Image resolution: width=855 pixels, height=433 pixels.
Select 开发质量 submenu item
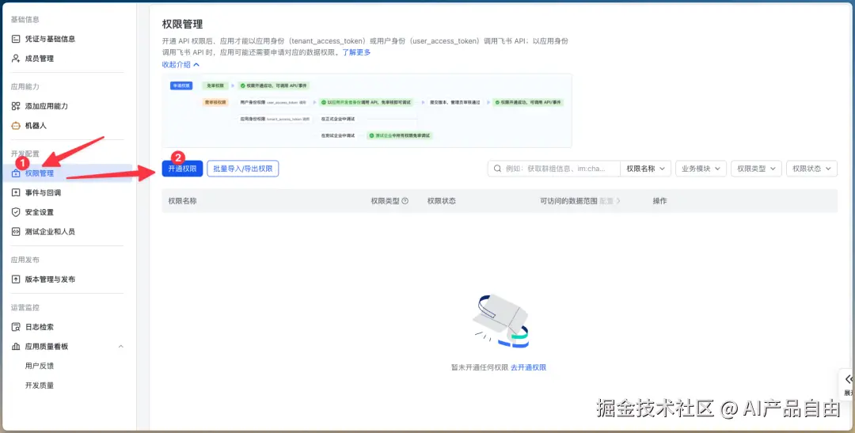coord(40,385)
